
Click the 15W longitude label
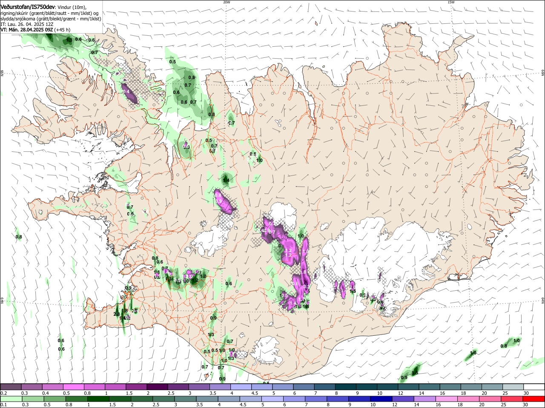(450, 2)
